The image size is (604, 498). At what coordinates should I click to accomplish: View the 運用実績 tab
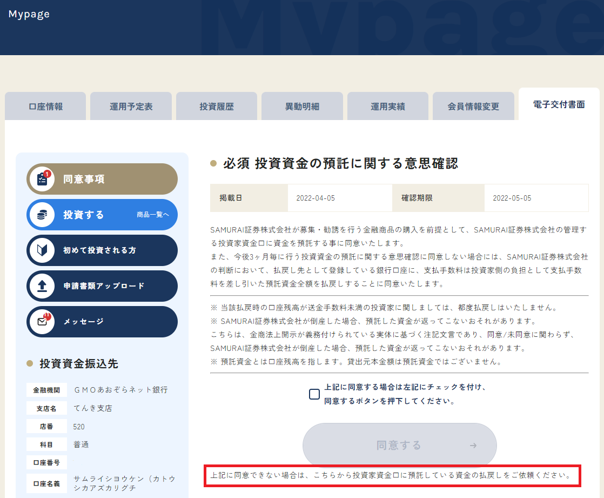coord(387,107)
